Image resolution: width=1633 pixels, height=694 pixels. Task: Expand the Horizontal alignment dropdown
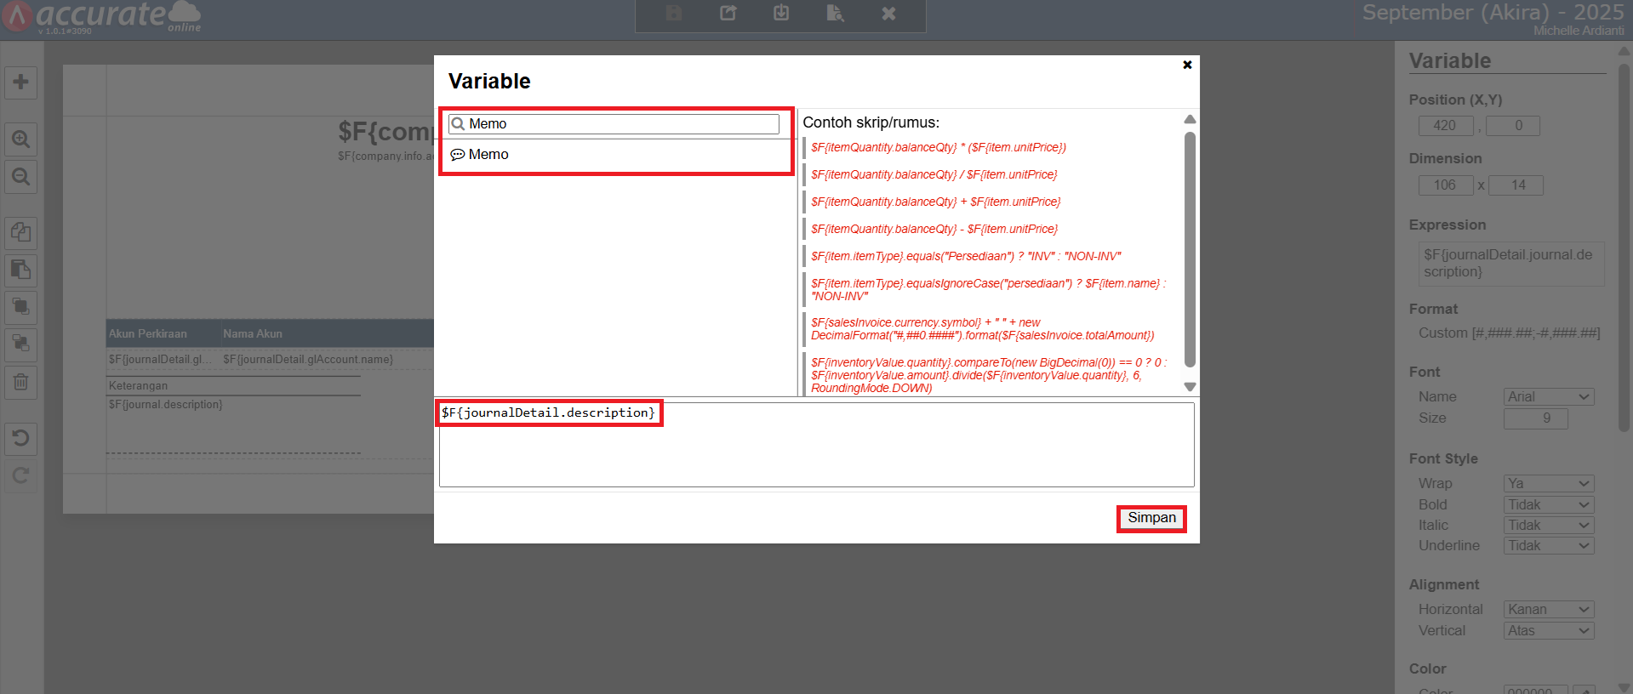(x=1548, y=610)
